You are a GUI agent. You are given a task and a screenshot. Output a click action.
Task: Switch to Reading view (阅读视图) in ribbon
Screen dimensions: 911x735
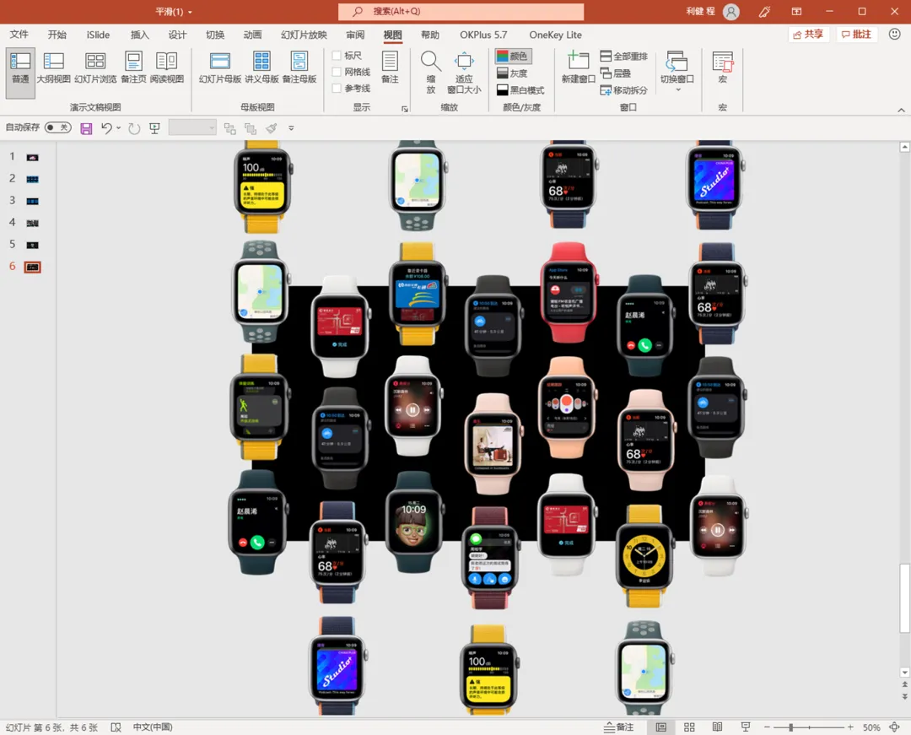[x=167, y=68]
